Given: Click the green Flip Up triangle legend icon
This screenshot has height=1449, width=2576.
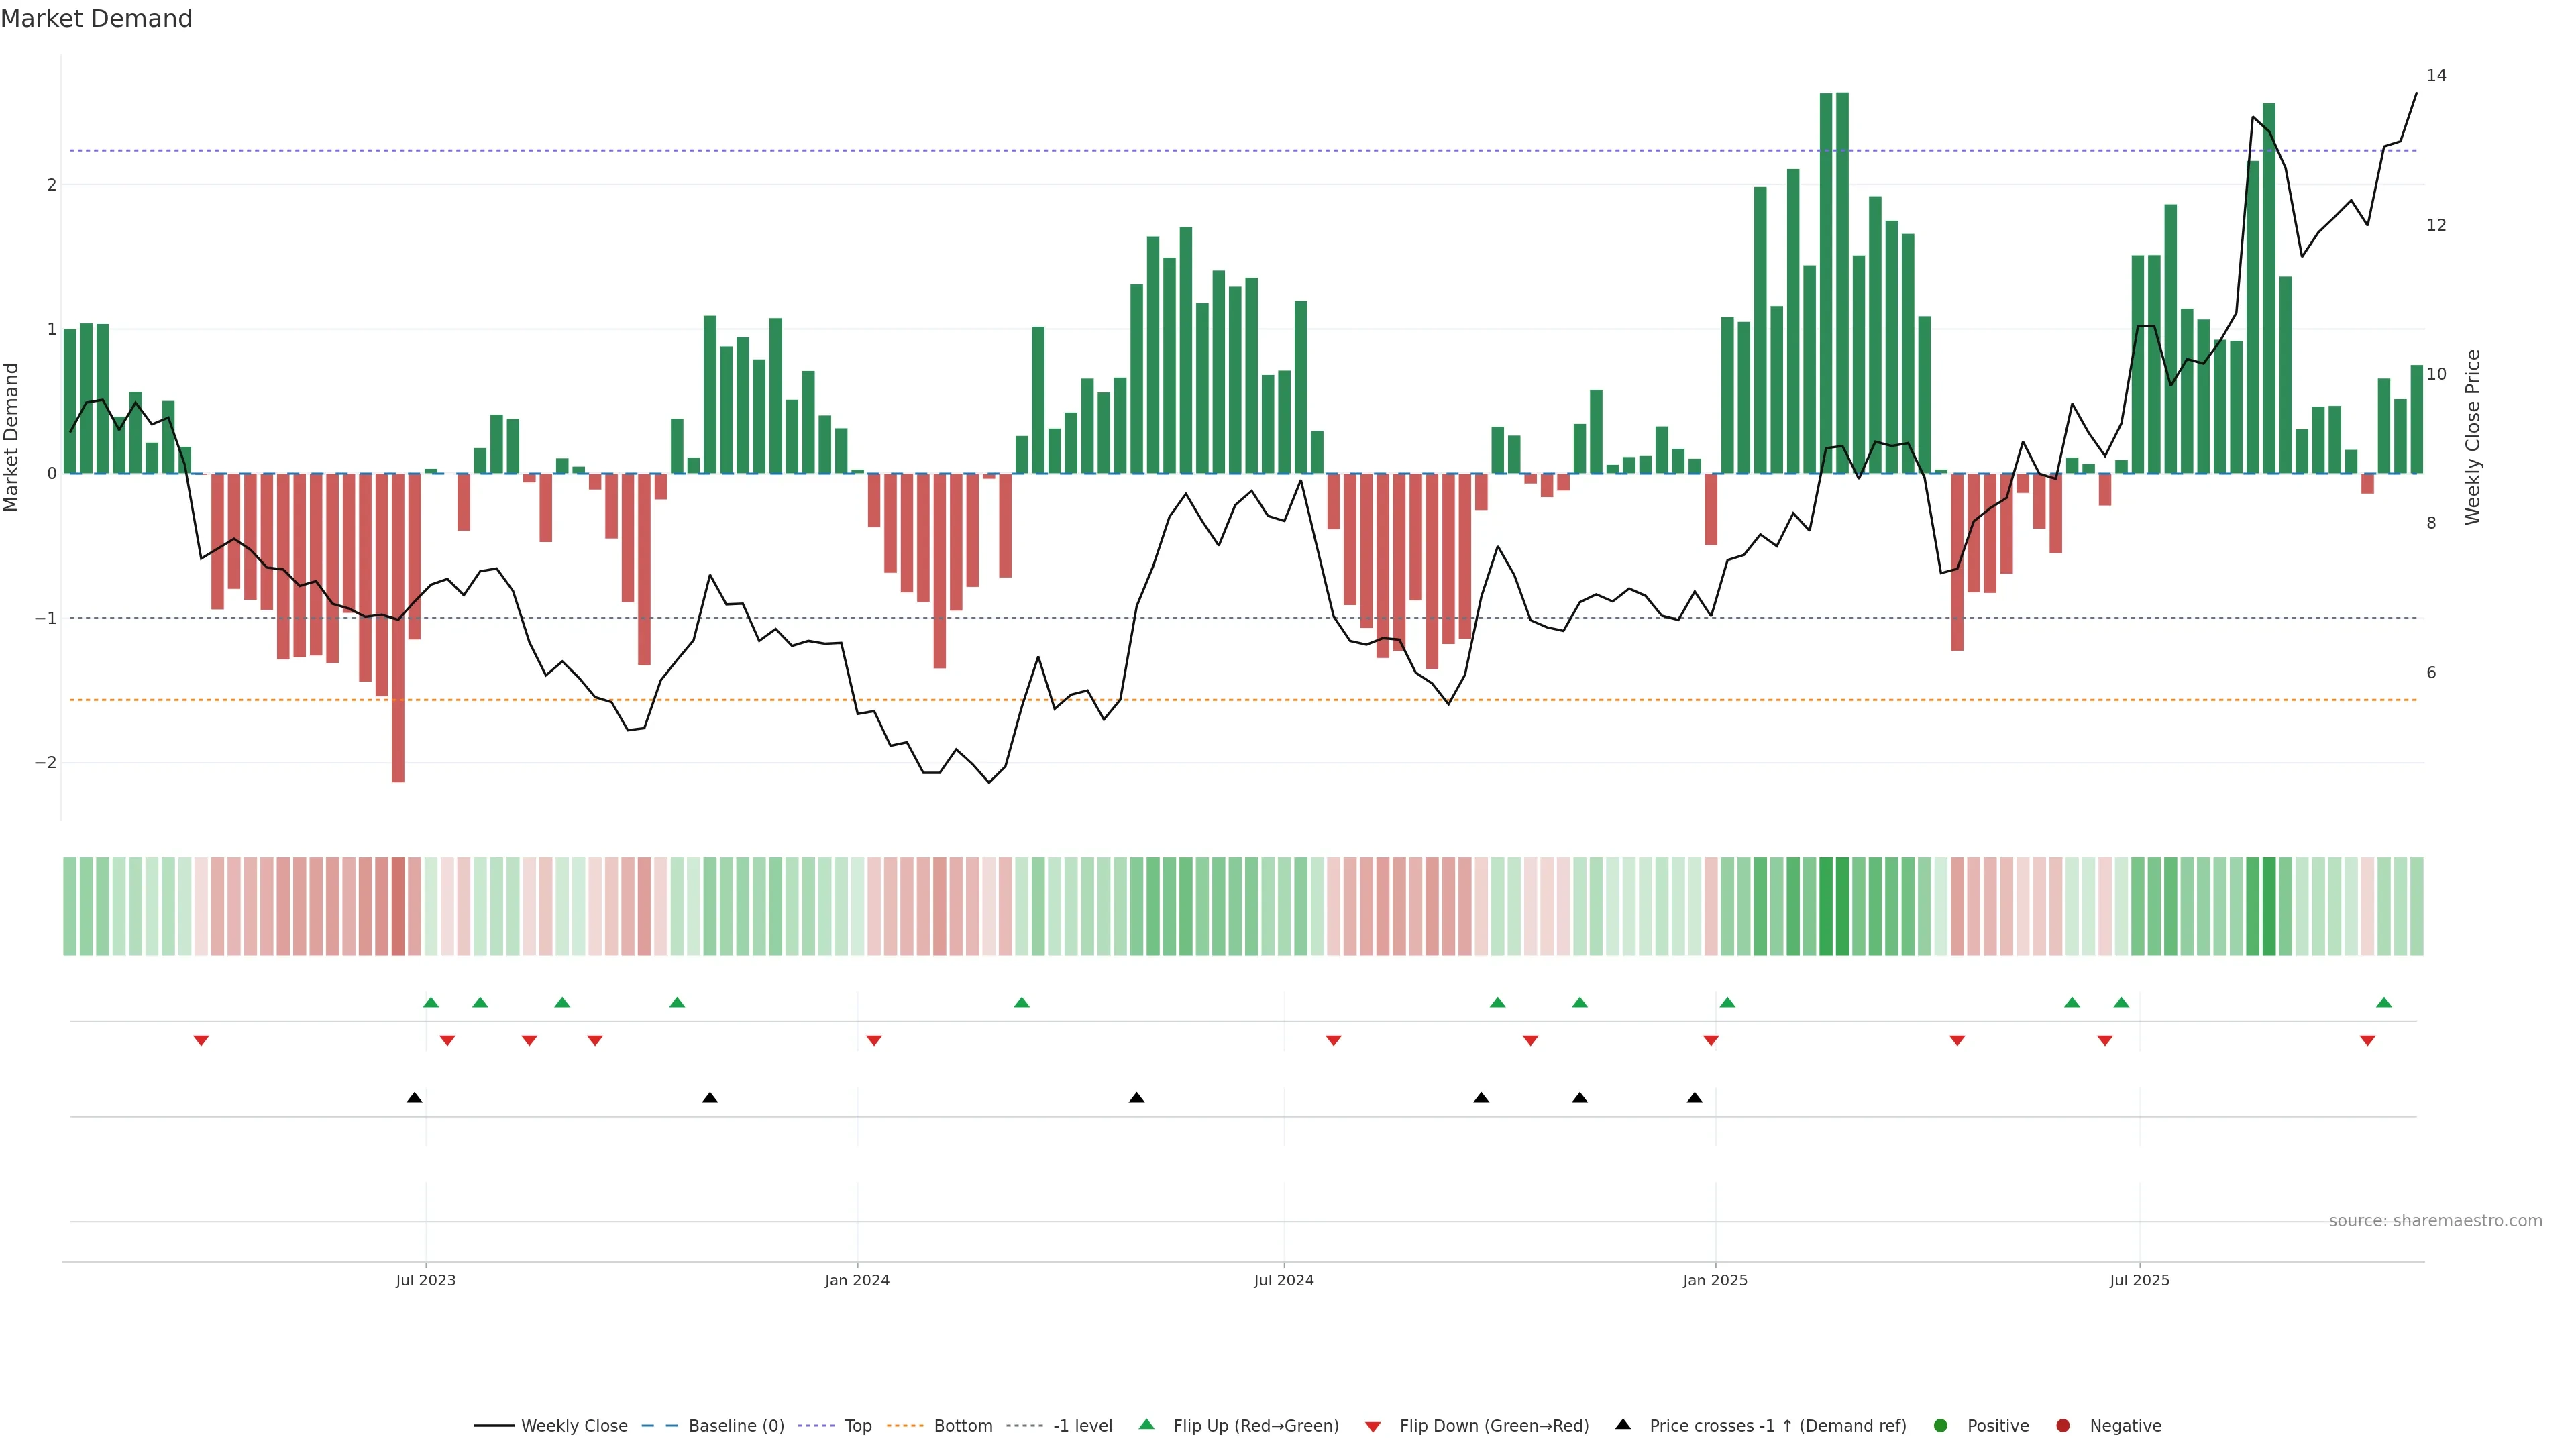Looking at the screenshot, I should (1146, 1424).
